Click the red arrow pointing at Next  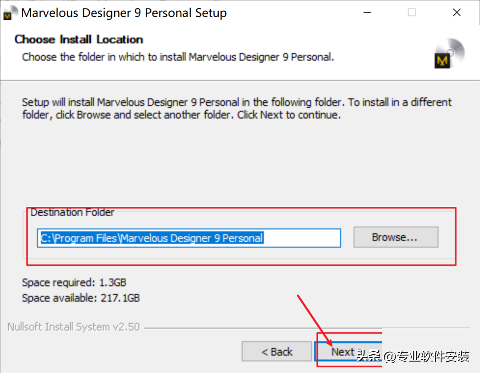coord(315,319)
